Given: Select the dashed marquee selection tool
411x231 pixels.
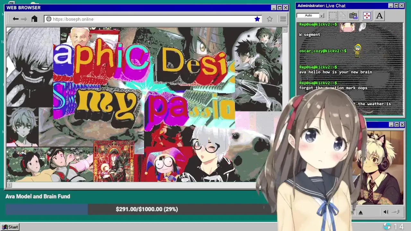Looking at the screenshot, I should click(x=333, y=15).
